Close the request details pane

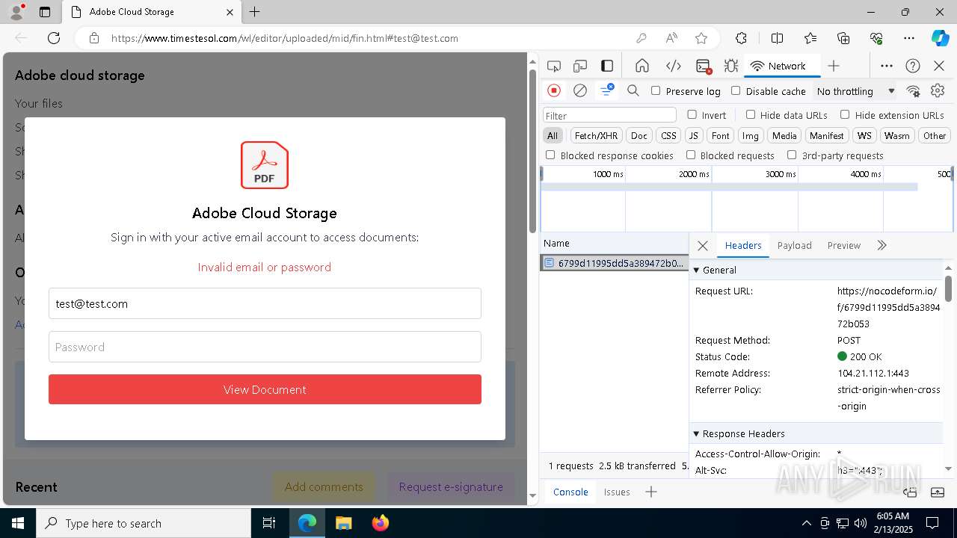point(703,245)
